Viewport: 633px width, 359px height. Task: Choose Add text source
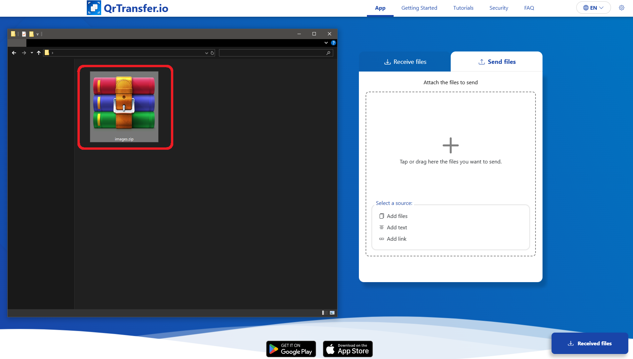tap(393, 227)
